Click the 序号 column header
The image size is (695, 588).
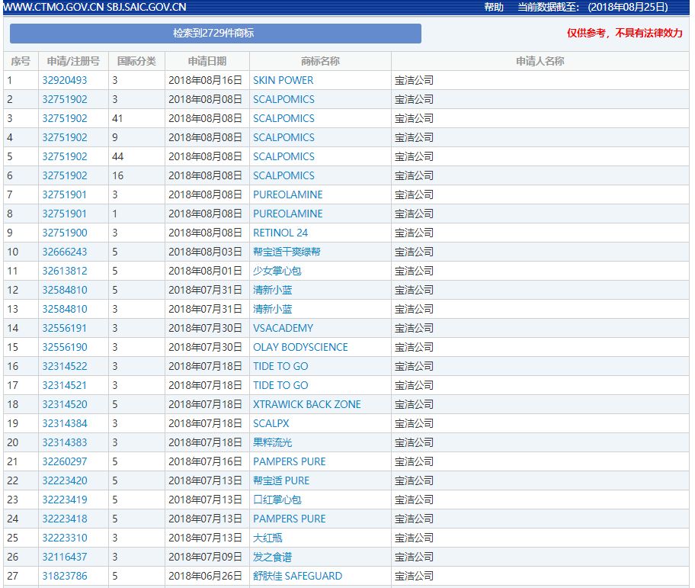[21, 61]
